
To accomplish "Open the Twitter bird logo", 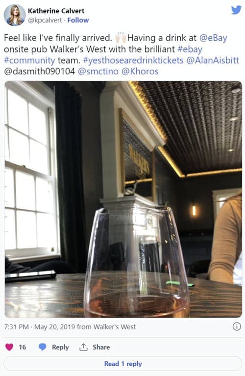I will click(236, 10).
